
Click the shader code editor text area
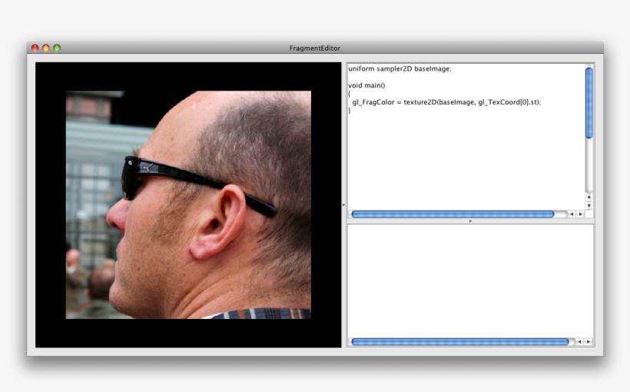466,137
